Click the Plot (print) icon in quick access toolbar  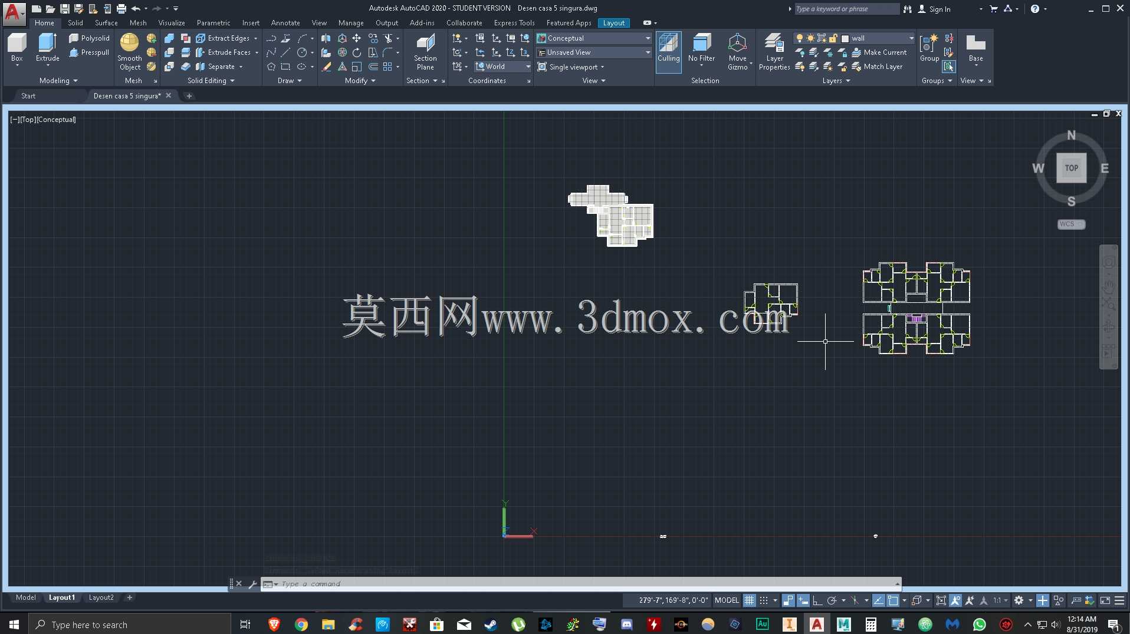pos(121,8)
